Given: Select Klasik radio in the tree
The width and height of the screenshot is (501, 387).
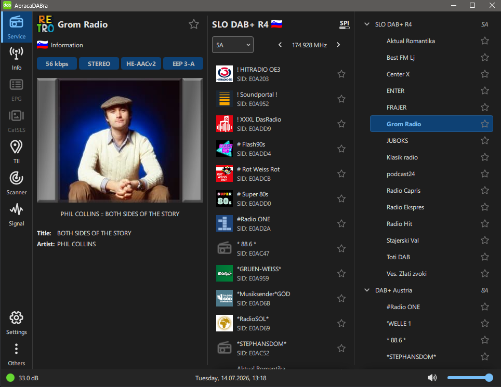Looking at the screenshot, I should [x=431, y=157].
